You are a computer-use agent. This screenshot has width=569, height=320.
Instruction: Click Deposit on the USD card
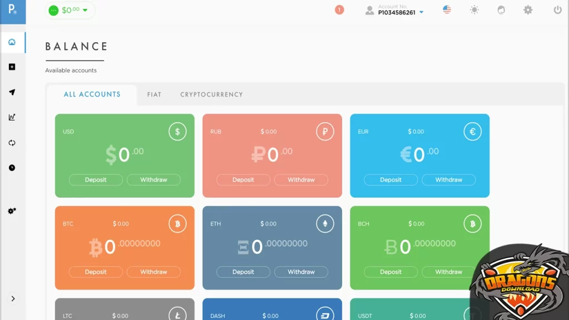pyautogui.click(x=96, y=180)
